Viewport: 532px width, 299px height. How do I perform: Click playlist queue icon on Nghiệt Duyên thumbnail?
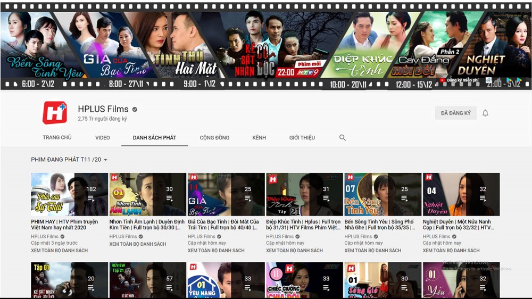tap(483, 198)
